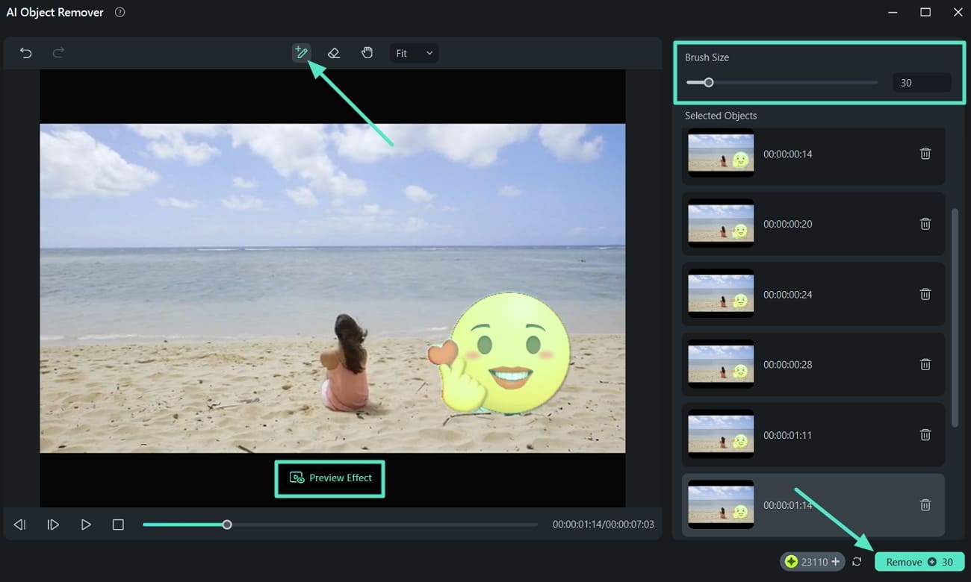Delete the 00:00:01:14 selected object
Viewport: 971px width, 582px height.
click(925, 505)
